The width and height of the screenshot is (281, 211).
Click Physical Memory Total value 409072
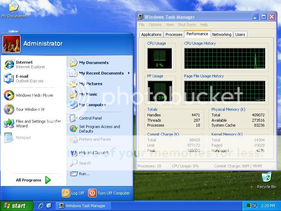click(258, 115)
